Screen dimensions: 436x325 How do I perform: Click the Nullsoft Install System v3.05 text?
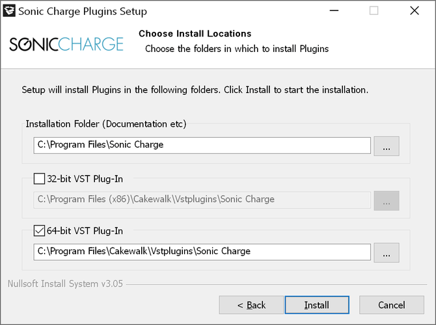coord(65,283)
